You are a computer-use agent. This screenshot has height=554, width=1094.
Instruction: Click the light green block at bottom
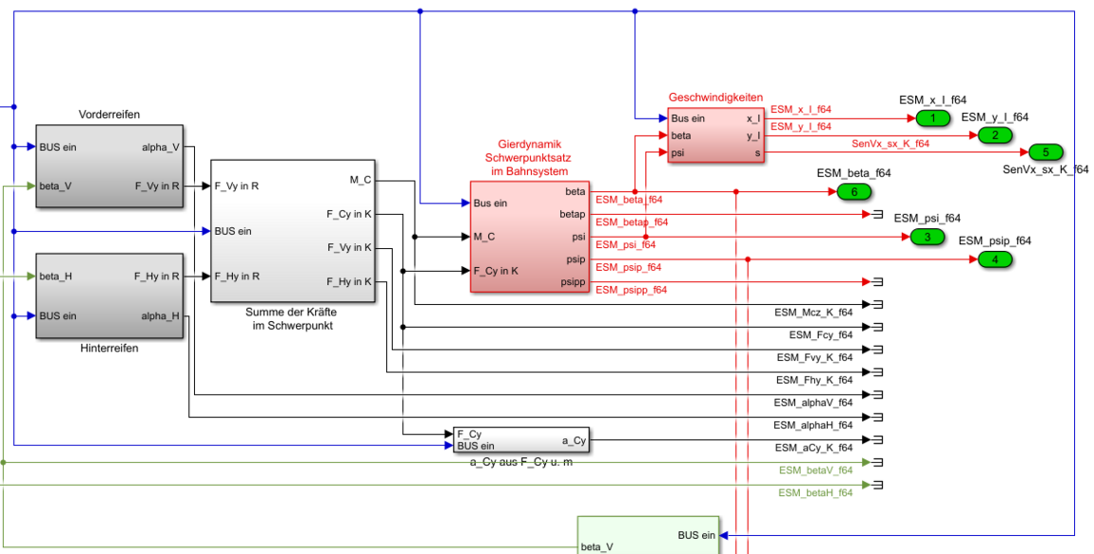[649, 536]
